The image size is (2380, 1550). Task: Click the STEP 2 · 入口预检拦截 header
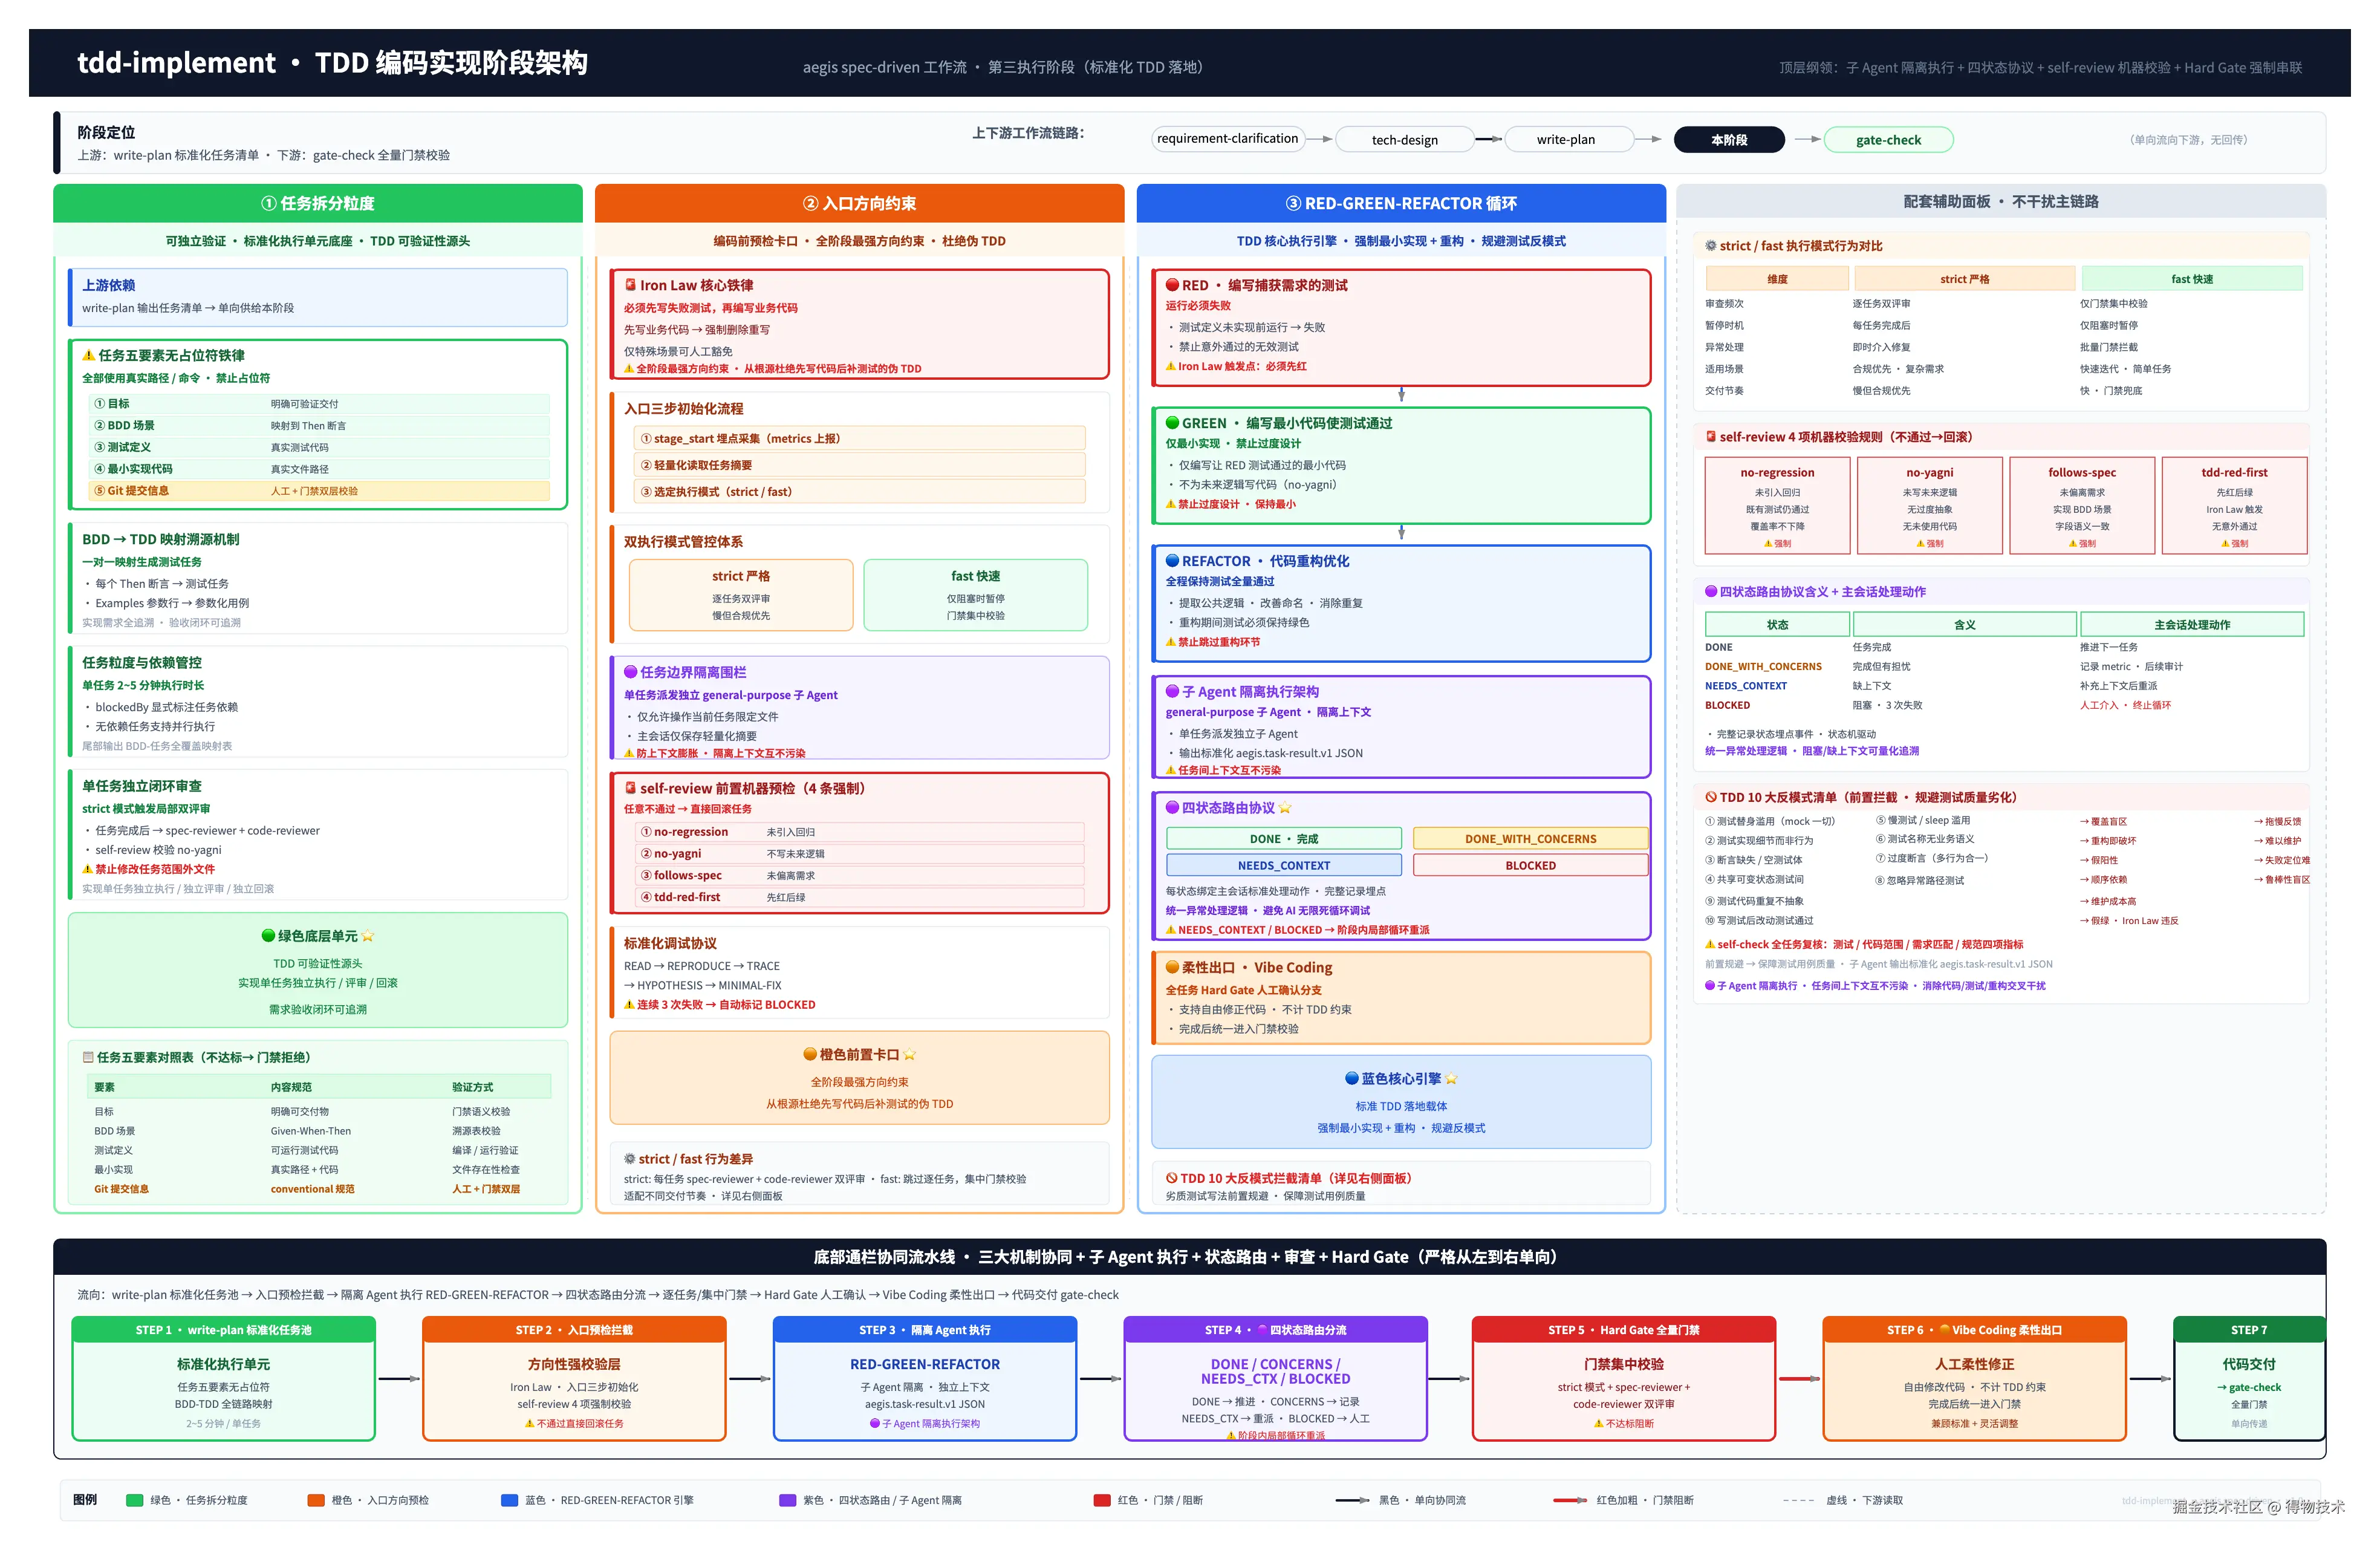click(x=574, y=1330)
